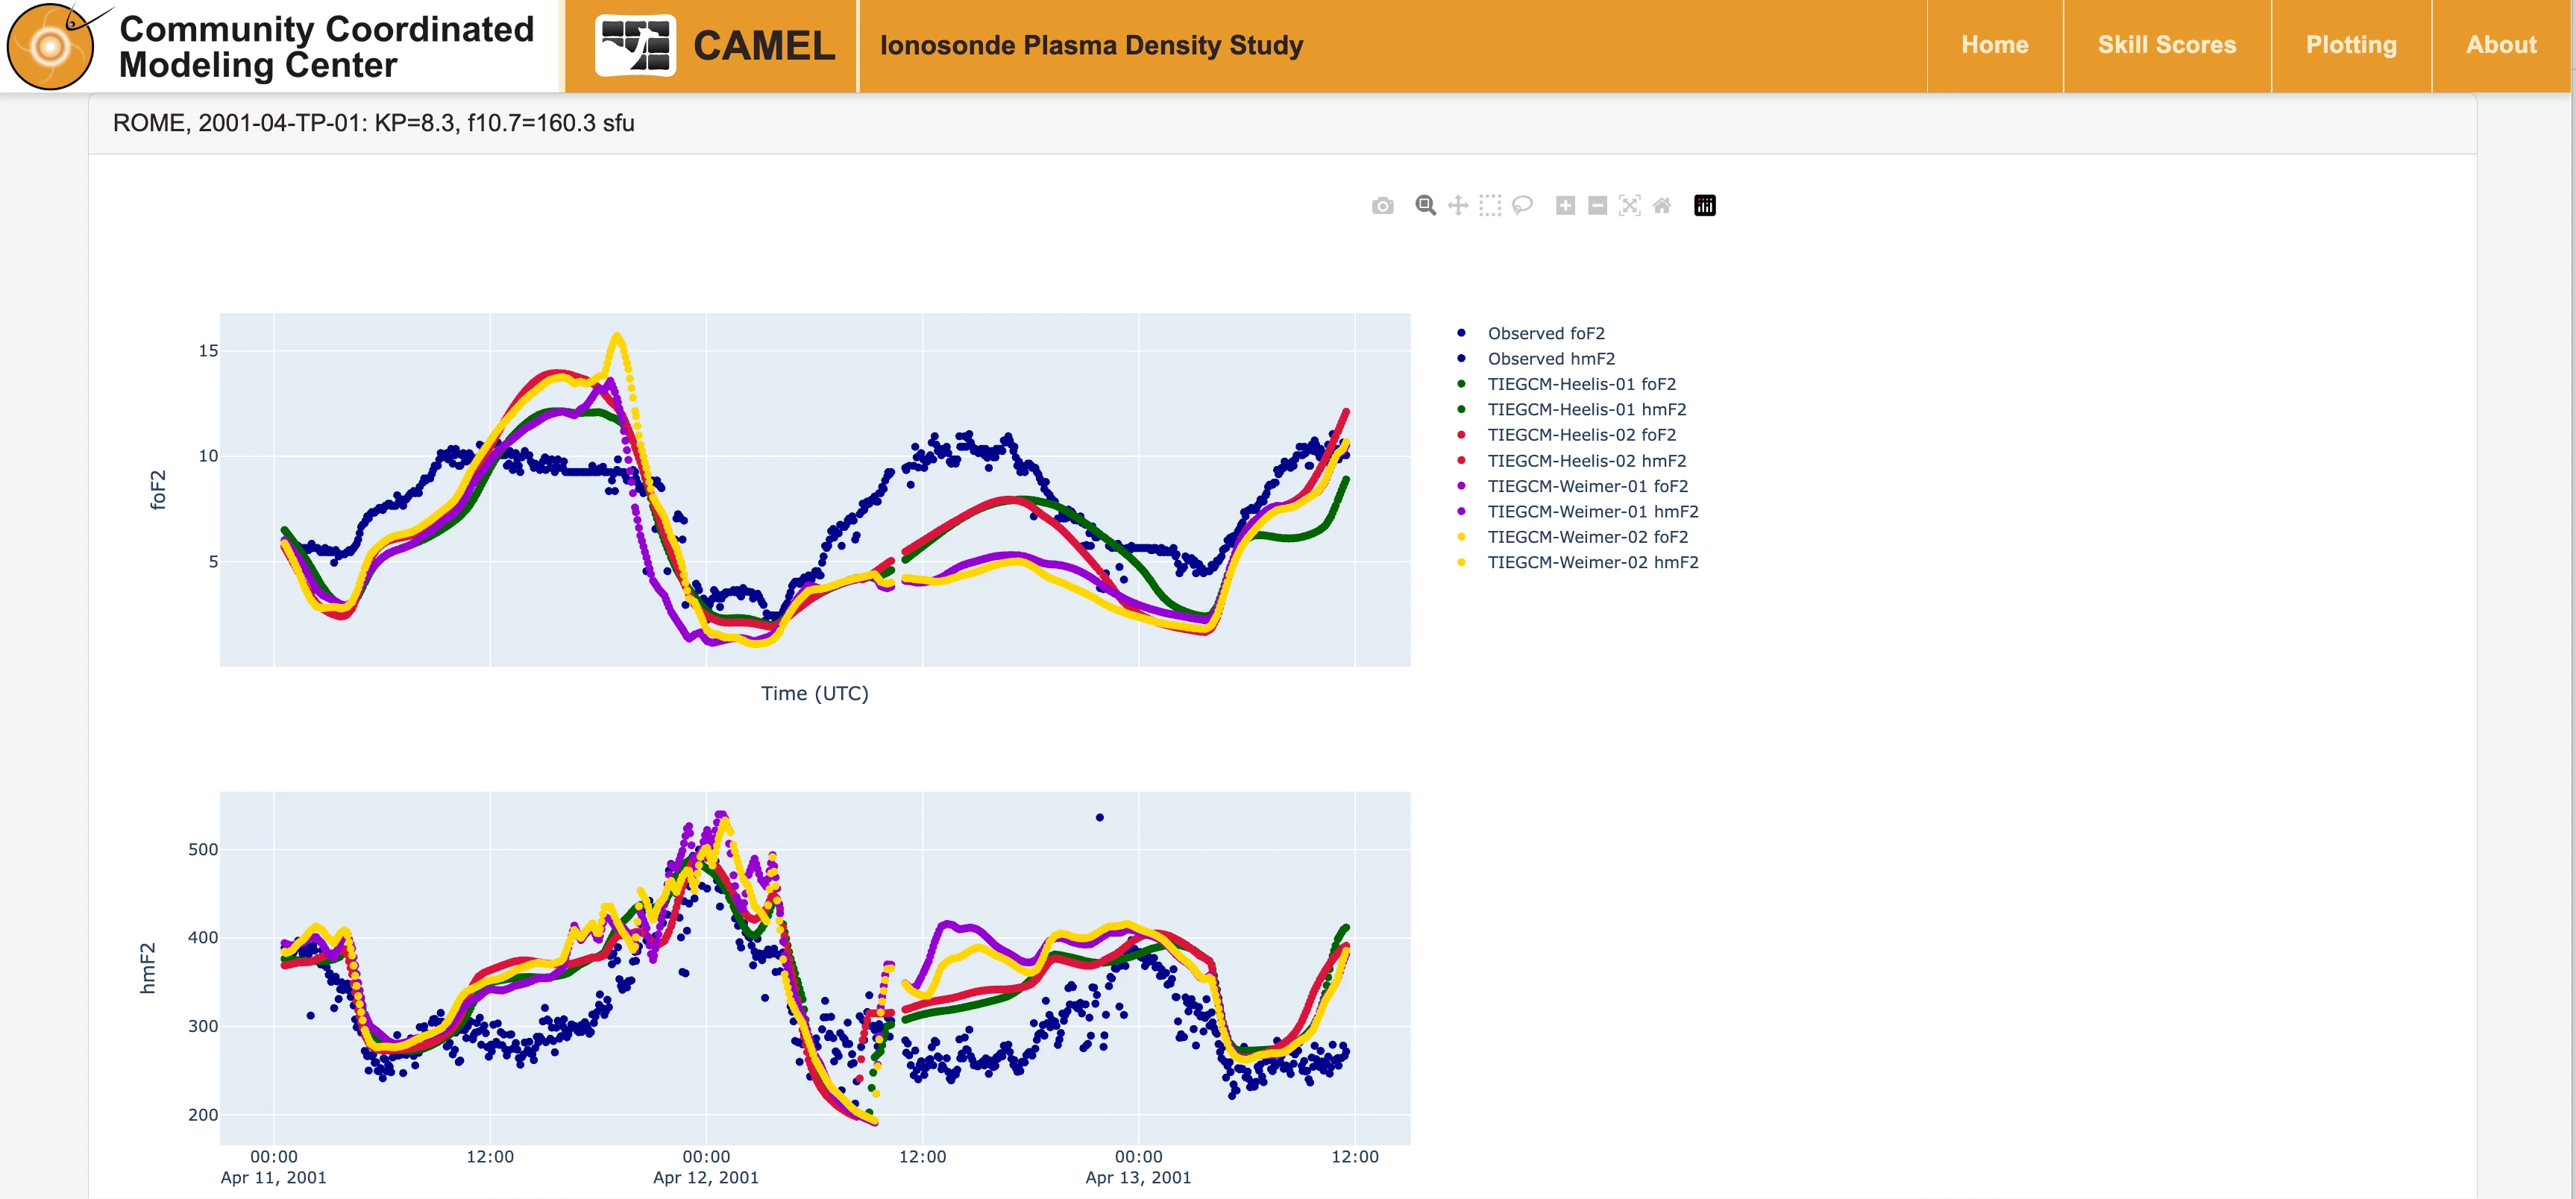Go to the Plotting page
The width and height of the screenshot is (2576, 1199).
[x=2350, y=45]
